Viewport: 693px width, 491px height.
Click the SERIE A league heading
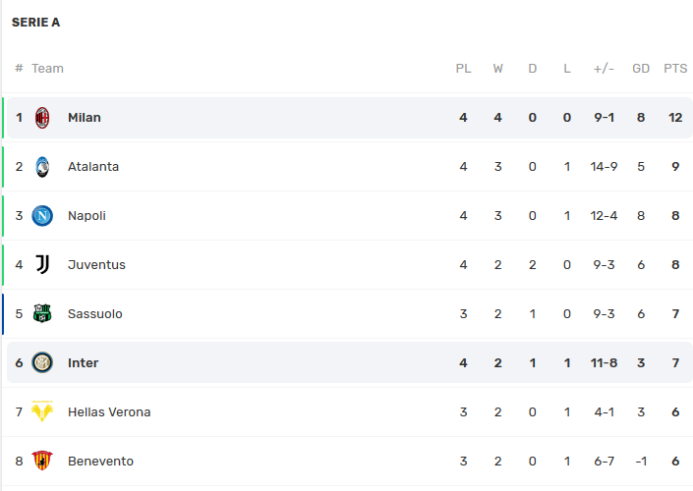(x=35, y=23)
